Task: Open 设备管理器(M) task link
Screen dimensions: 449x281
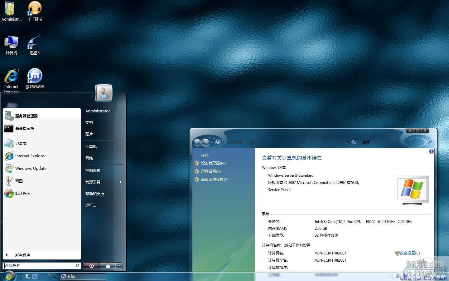Action: pyautogui.click(x=213, y=163)
